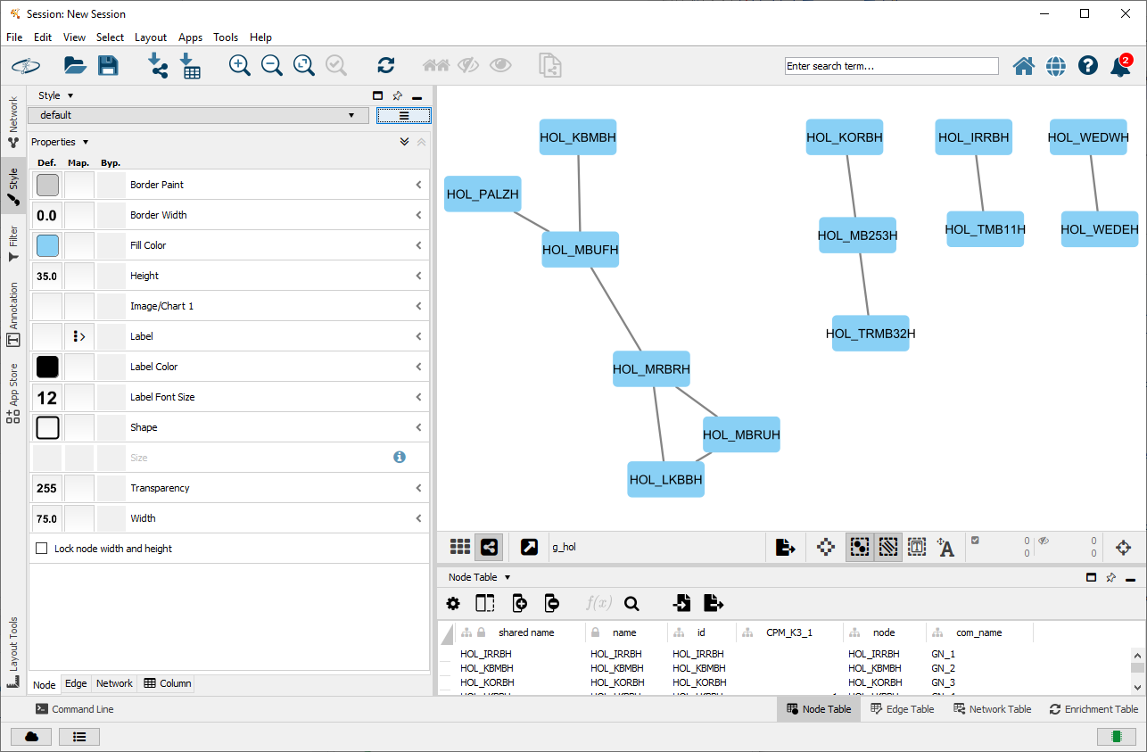Open the help question mark icon
The width and height of the screenshot is (1147, 752).
1088,66
